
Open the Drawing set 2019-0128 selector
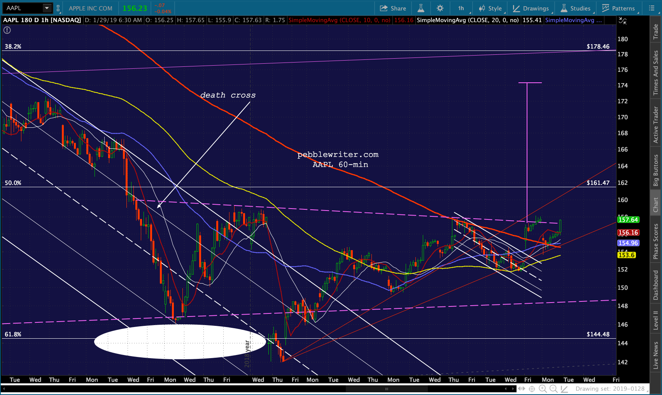pos(613,389)
